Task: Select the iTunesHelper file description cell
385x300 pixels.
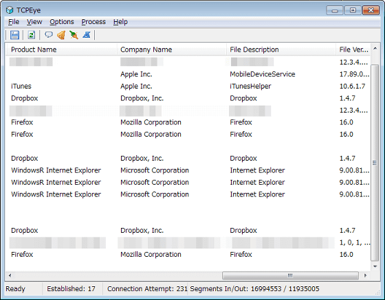Action: point(250,86)
